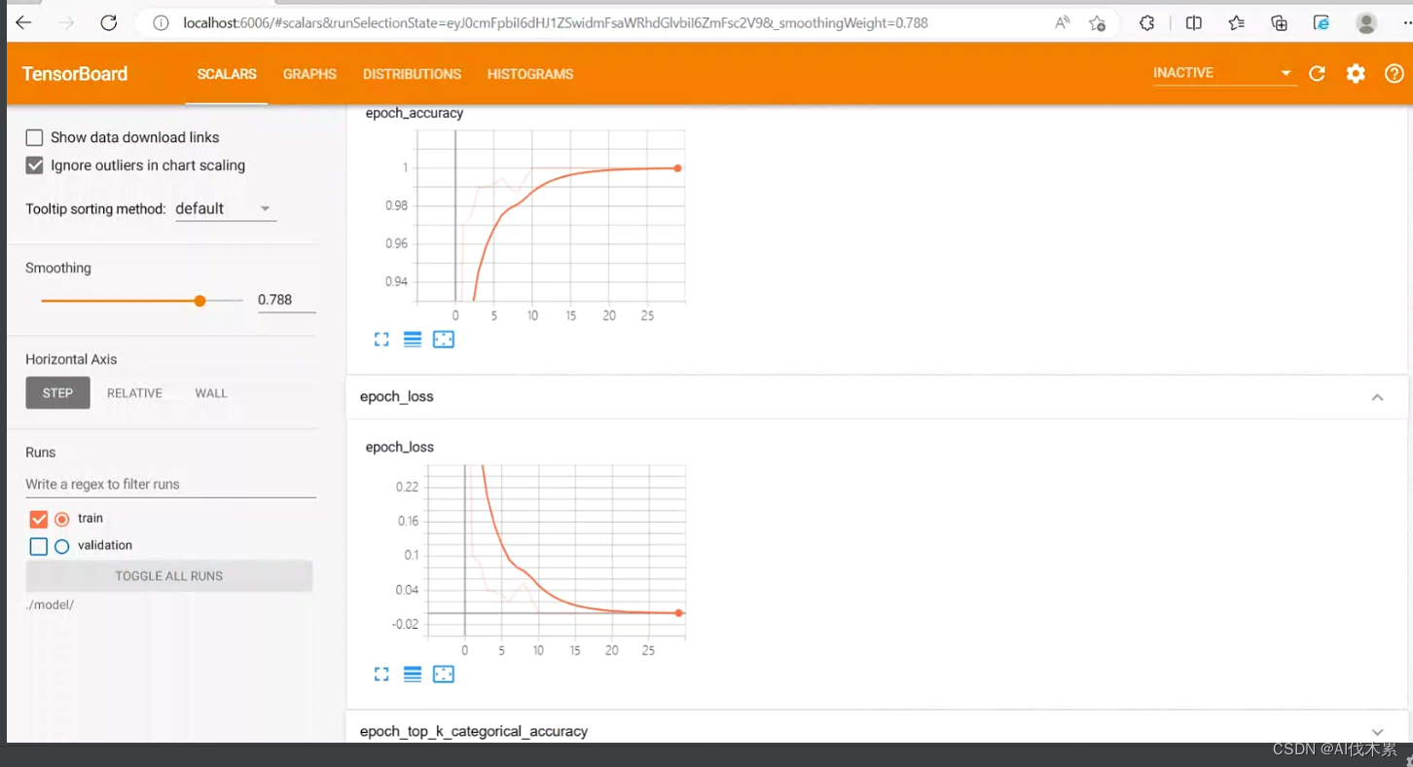Open split screen icon in browser toolbar

1194,22
